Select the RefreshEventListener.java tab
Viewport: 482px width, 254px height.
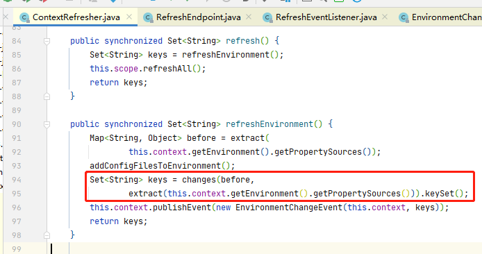326,17
